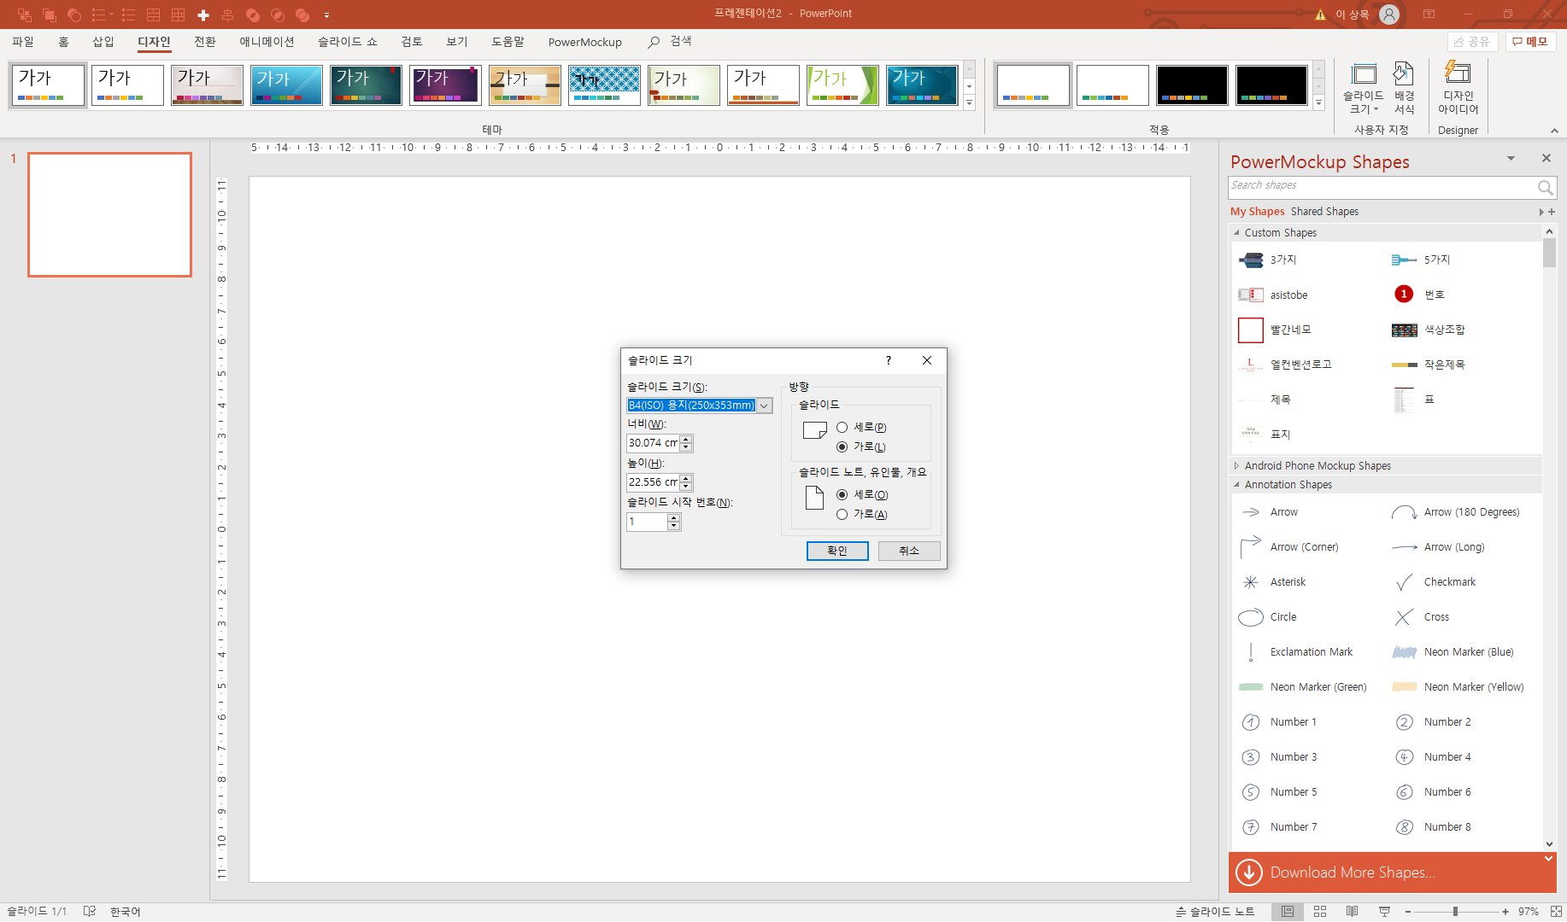Click the 공유 share button
Image resolution: width=1567 pixels, height=922 pixels.
click(x=1472, y=42)
